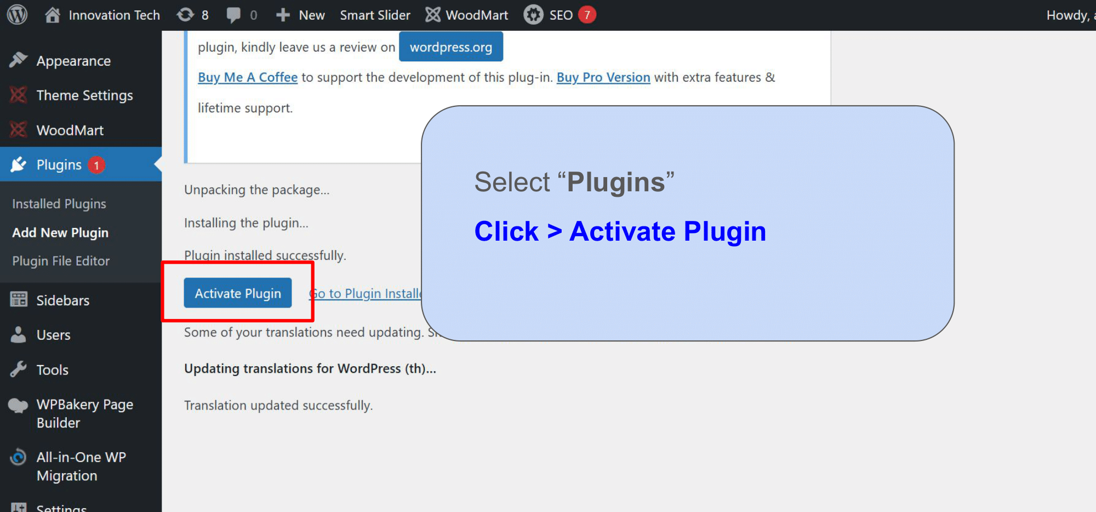Click the wordpress.org review button
Viewport: 1096px width, 512px height.
click(x=451, y=47)
